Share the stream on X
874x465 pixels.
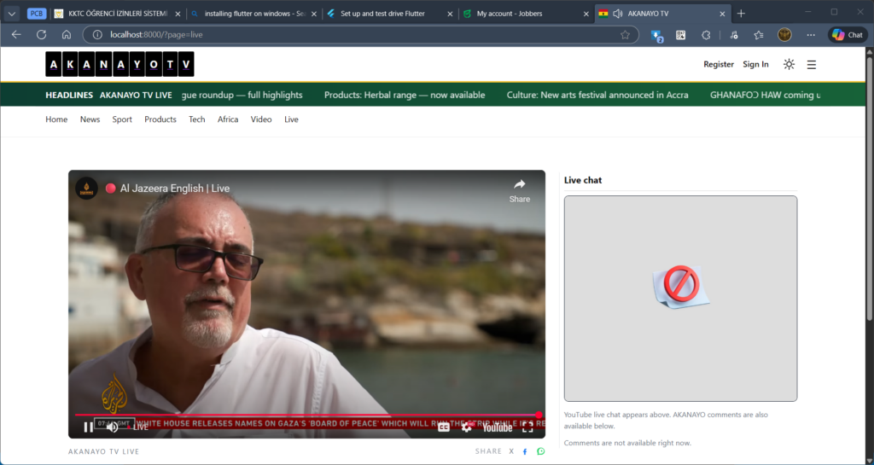tap(511, 451)
